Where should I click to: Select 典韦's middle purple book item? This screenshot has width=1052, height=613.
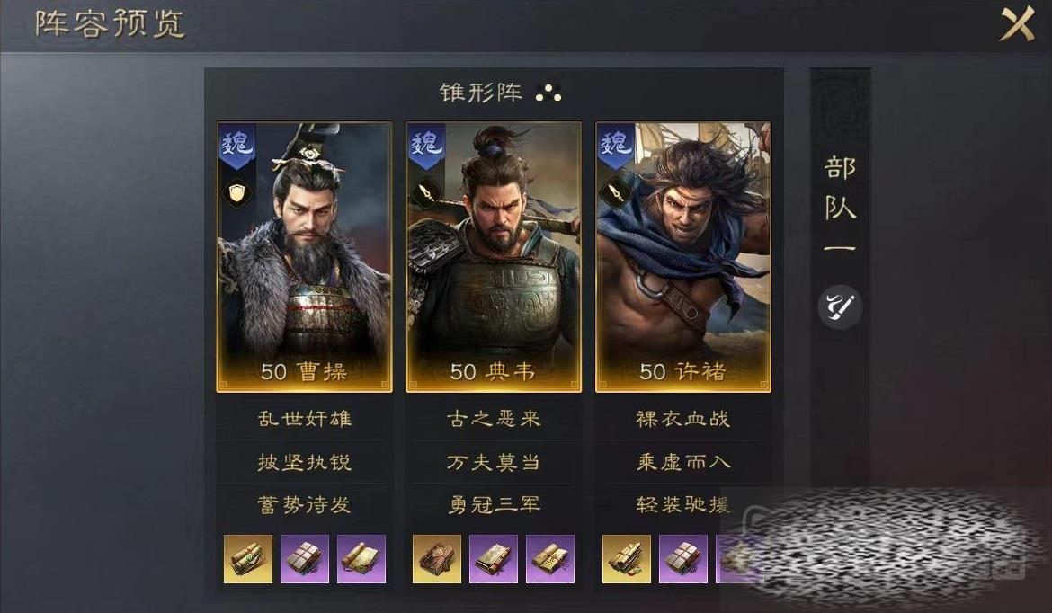[494, 559]
